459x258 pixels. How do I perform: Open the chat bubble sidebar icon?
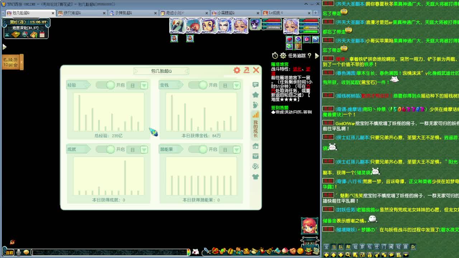pyautogui.click(x=255, y=85)
